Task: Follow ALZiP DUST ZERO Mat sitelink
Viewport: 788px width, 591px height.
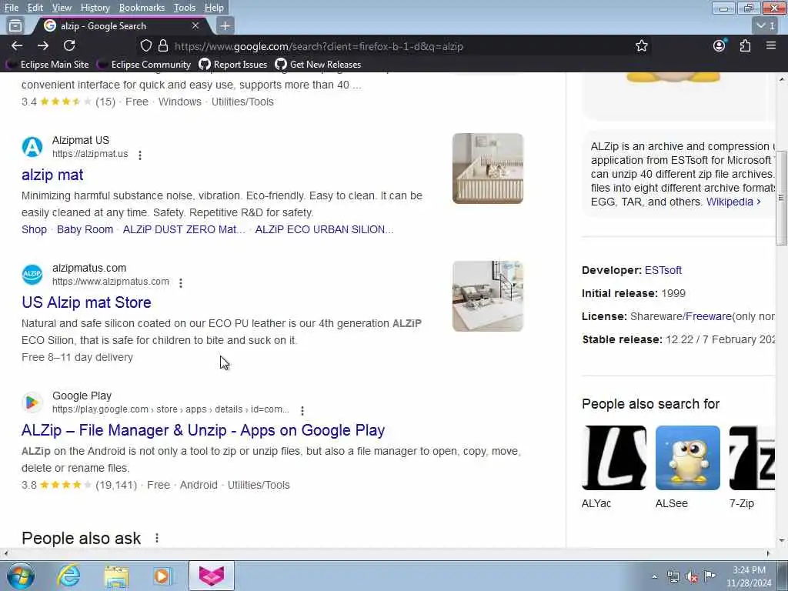Action: (184, 229)
